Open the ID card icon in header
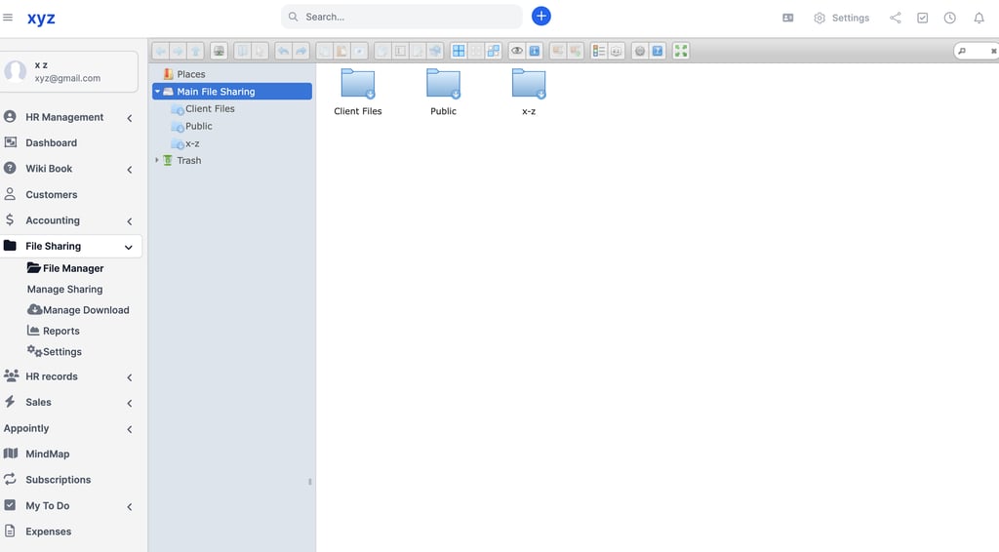The height and width of the screenshot is (552, 999). click(x=788, y=18)
